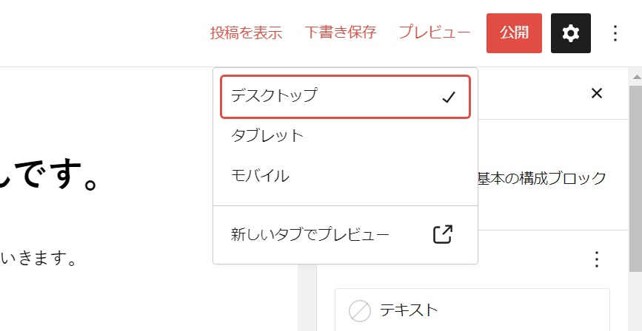Open the 投稿を表示 link

(x=246, y=33)
